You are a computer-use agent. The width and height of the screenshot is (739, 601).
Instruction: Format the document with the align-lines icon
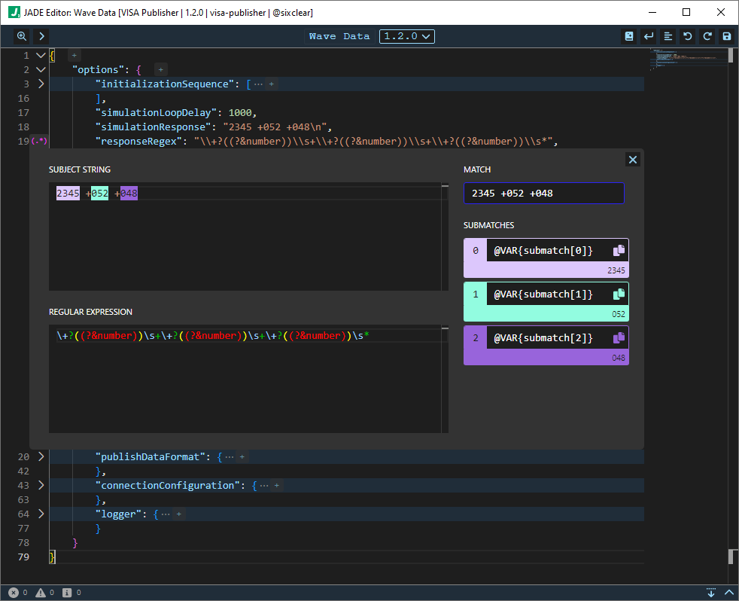pyautogui.click(x=668, y=36)
